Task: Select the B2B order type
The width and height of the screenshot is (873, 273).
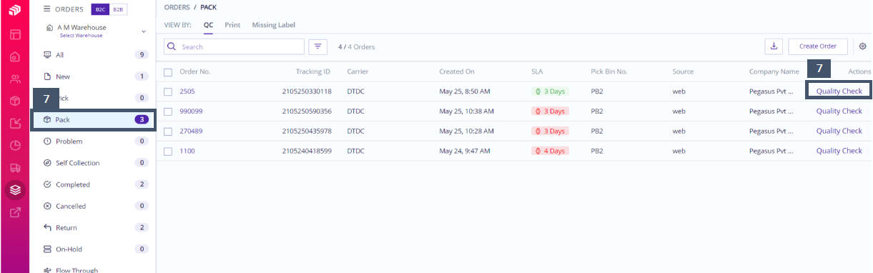Action: [118, 9]
